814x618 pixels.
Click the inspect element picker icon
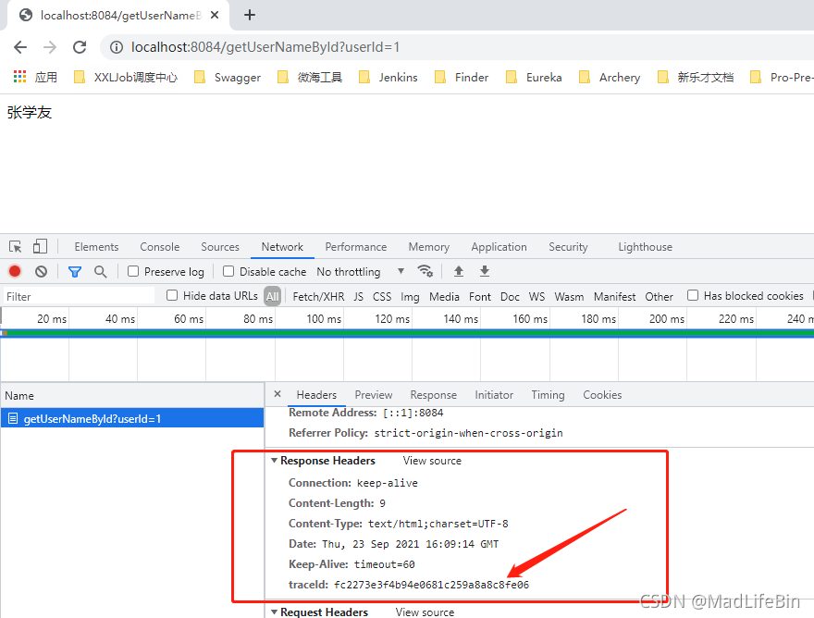coord(16,247)
